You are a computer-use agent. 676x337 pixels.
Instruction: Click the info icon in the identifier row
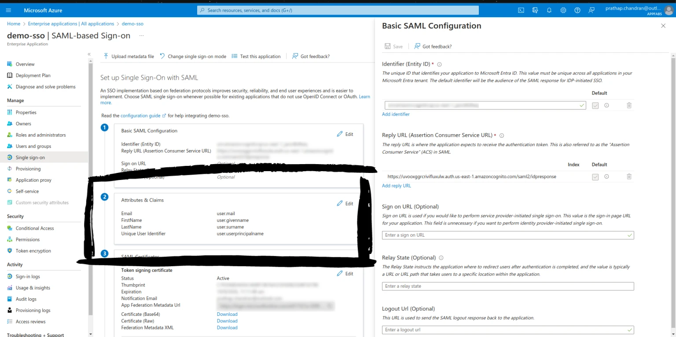[x=606, y=106]
